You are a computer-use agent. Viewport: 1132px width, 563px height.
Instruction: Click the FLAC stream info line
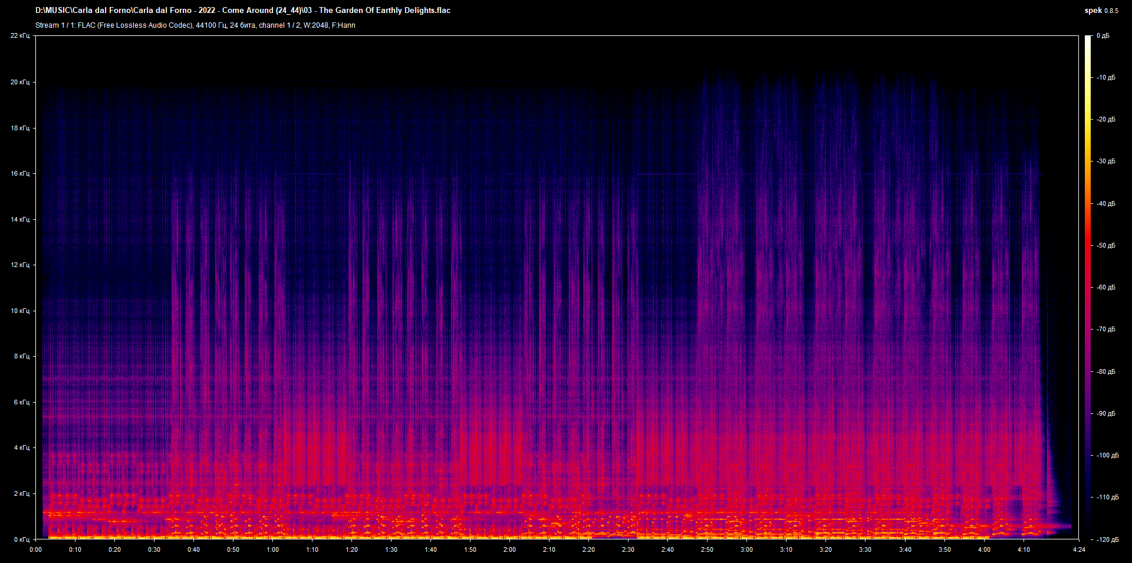(195, 25)
